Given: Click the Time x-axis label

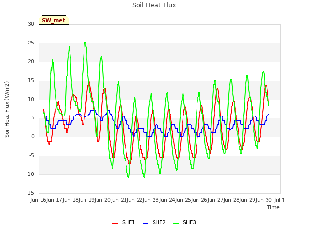Looking at the screenshot, I should click(273, 207).
